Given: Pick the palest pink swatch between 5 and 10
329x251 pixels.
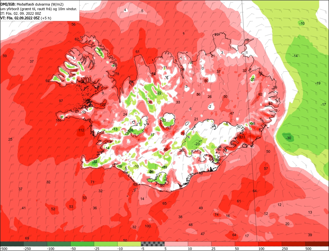Looking at the screenshot, I should pyautogui.click(x=176, y=244).
